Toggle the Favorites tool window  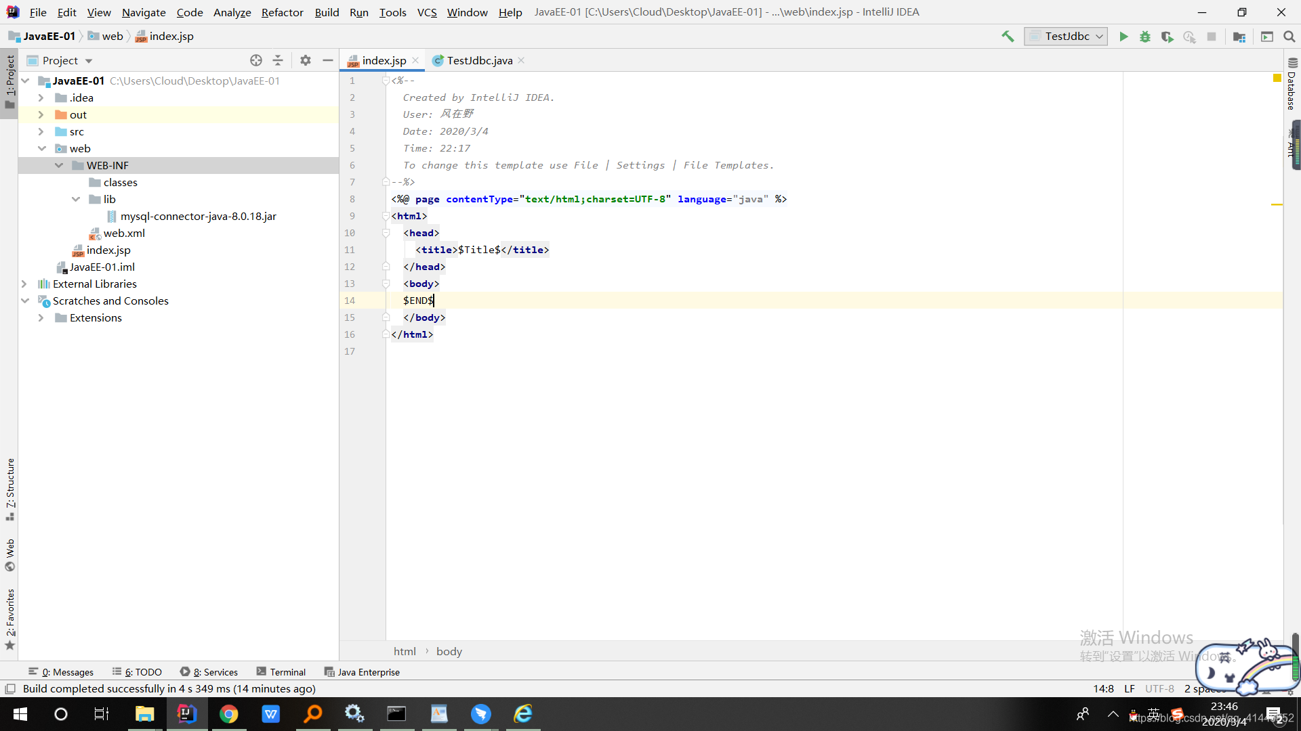tap(10, 617)
